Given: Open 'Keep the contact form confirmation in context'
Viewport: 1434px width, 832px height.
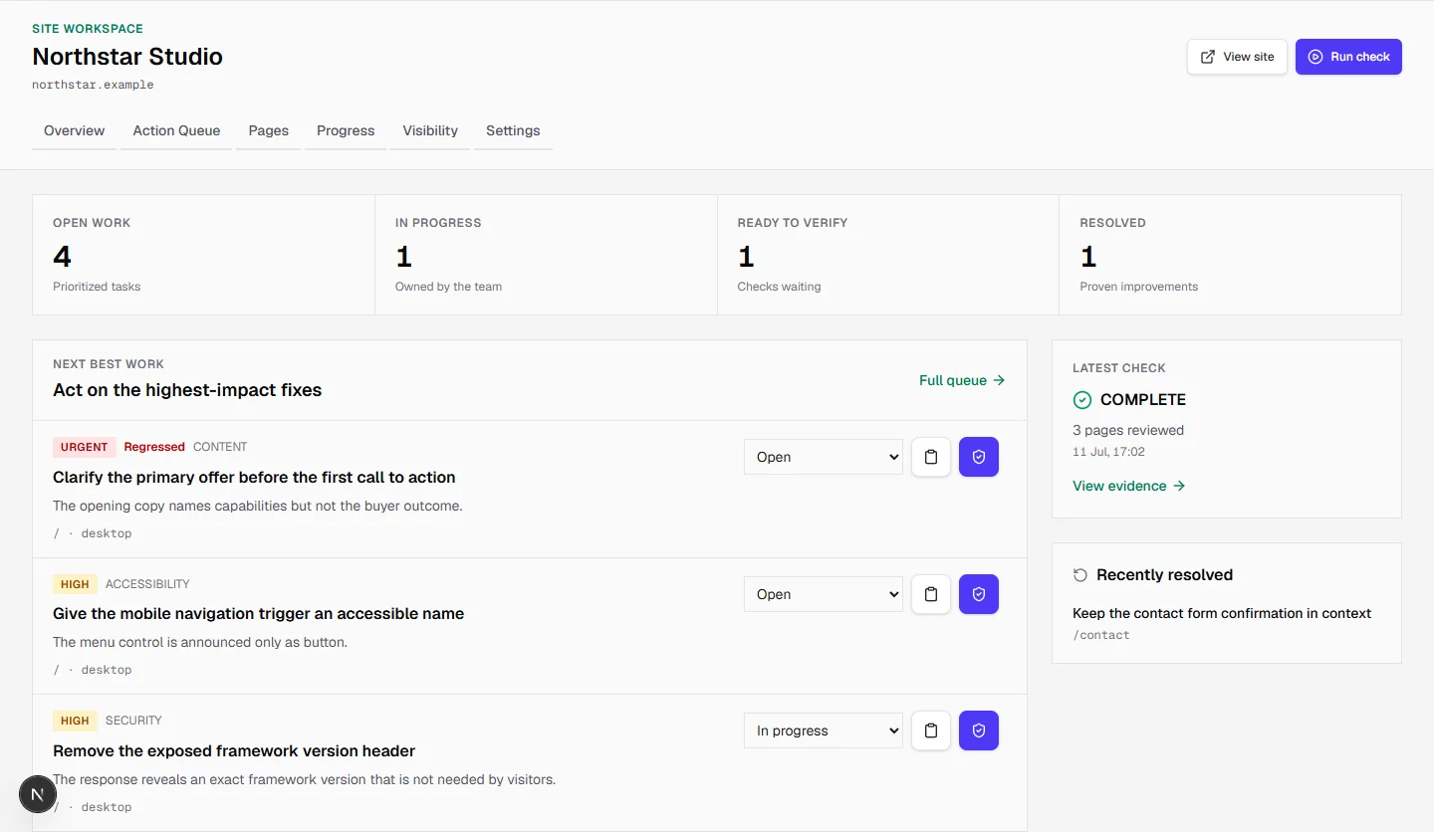Looking at the screenshot, I should coord(1222,613).
